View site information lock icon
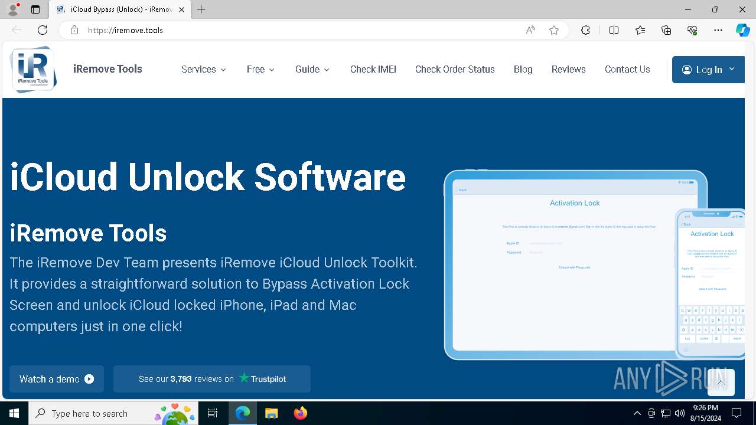 point(74,30)
